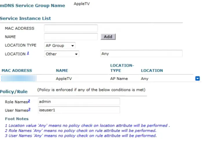Click the NAME table column header

point(62,70)
